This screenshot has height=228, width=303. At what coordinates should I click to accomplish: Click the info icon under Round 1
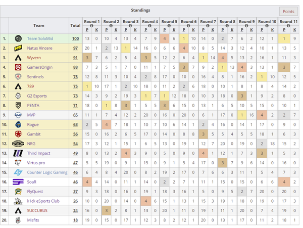(91, 25)
